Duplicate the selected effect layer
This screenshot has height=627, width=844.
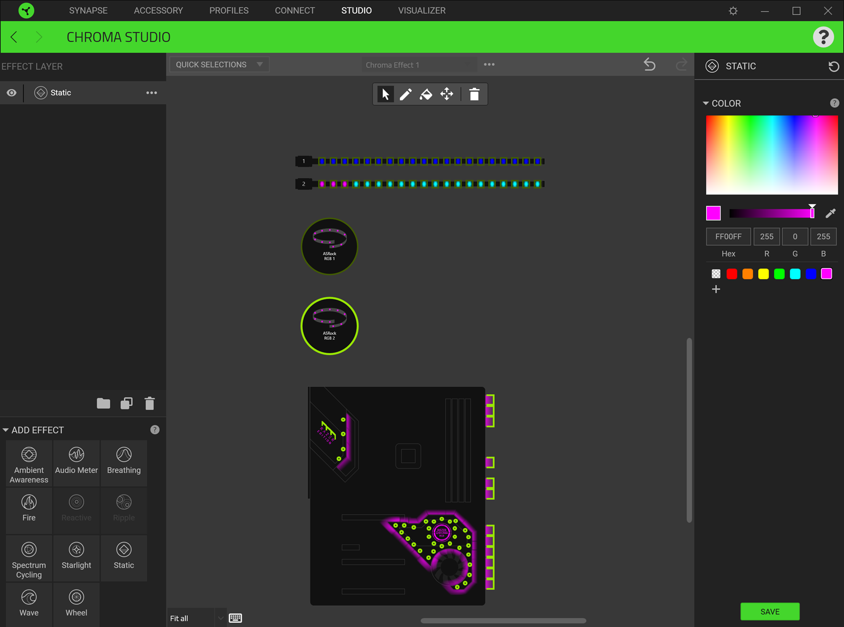point(127,404)
